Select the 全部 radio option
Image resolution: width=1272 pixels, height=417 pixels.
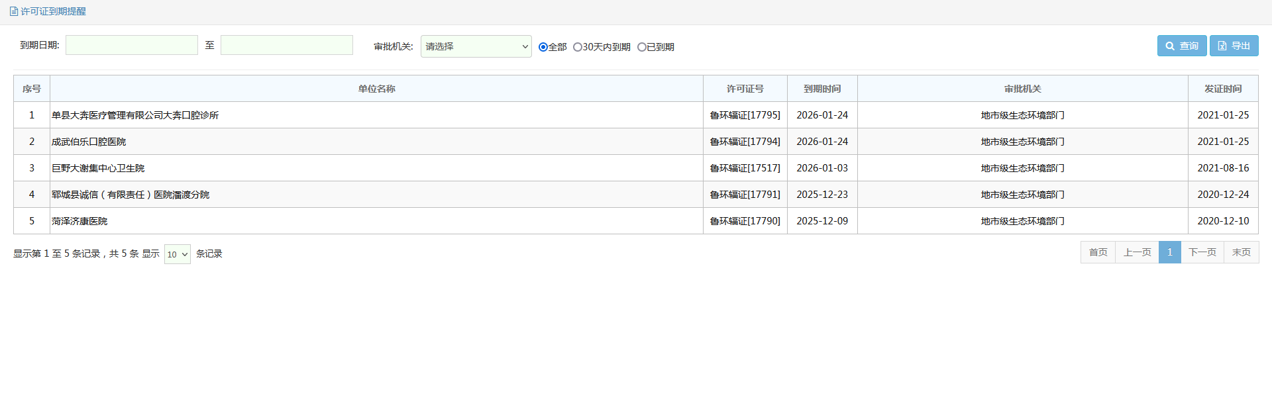(543, 47)
